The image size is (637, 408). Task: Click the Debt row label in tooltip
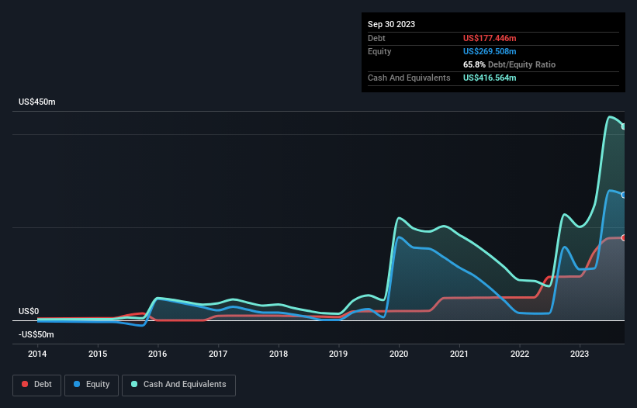pyautogui.click(x=376, y=38)
